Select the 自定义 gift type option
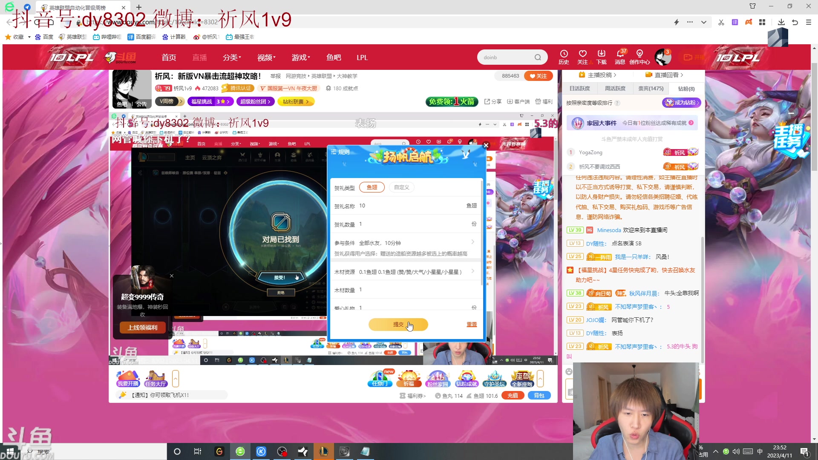The height and width of the screenshot is (460, 818). click(402, 187)
